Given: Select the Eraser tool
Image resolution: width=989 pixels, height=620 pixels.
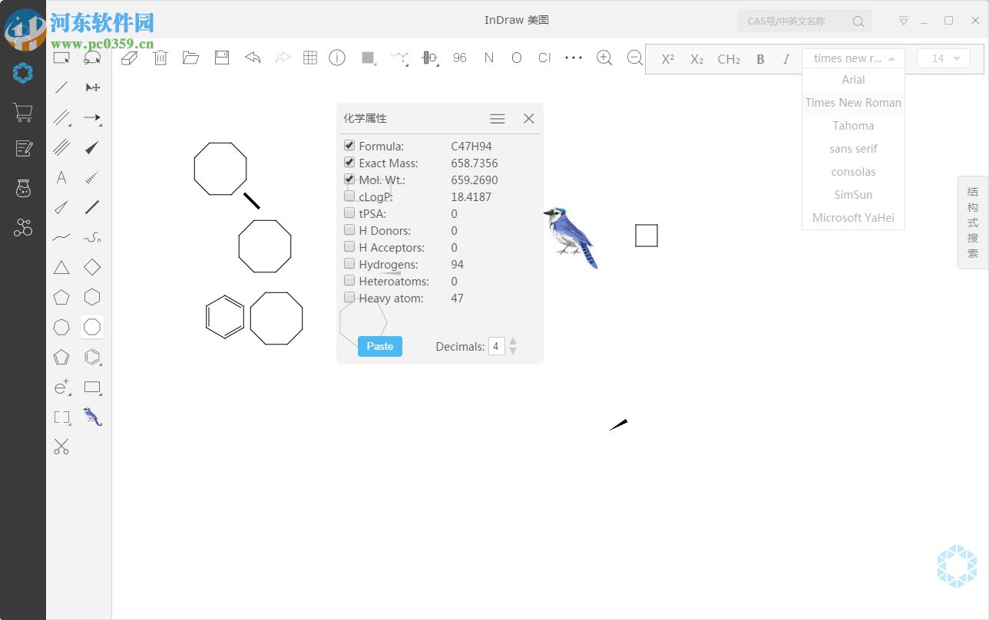Looking at the screenshot, I should 129,58.
